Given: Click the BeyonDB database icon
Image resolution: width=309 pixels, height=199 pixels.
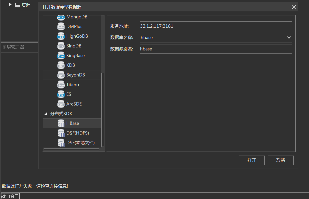Looking at the screenshot, I should coord(61,75).
